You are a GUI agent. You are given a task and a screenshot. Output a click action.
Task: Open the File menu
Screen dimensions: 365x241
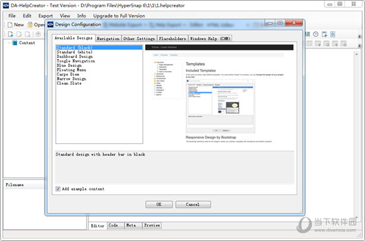[12, 16]
